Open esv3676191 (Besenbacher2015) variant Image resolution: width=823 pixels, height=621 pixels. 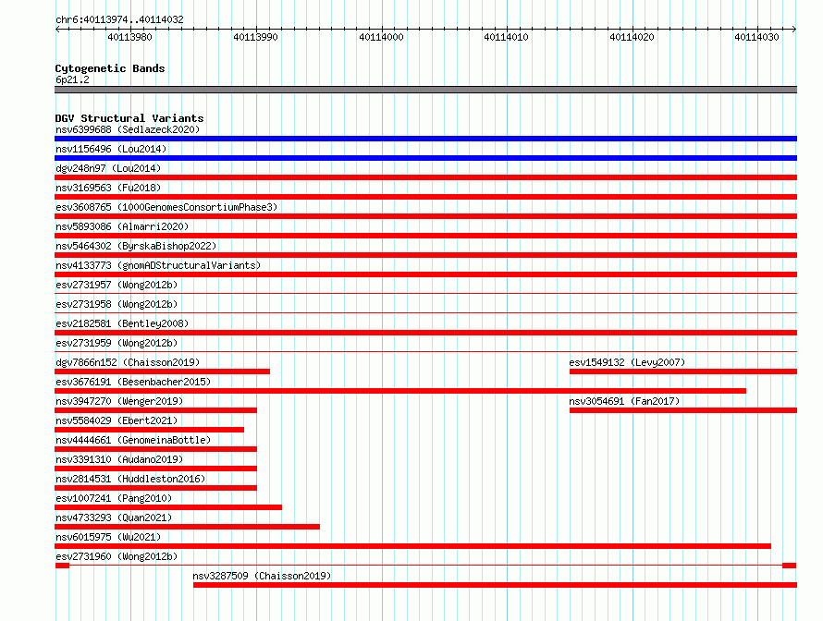(x=133, y=382)
